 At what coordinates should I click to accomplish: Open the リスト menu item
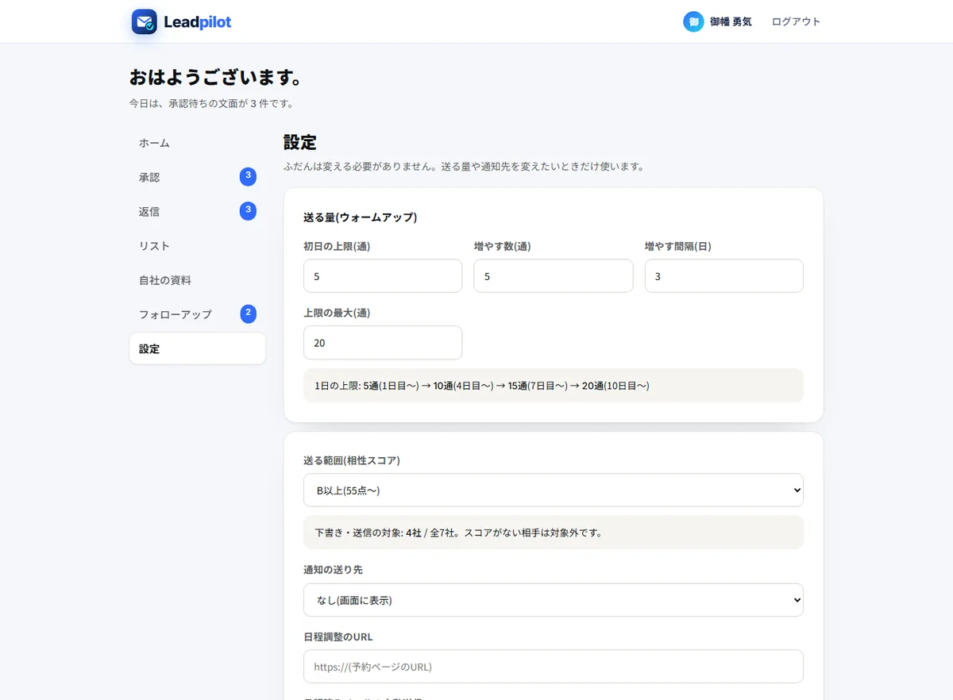[198, 246]
